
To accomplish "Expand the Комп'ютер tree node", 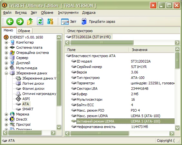I will [x=6, y=42].
